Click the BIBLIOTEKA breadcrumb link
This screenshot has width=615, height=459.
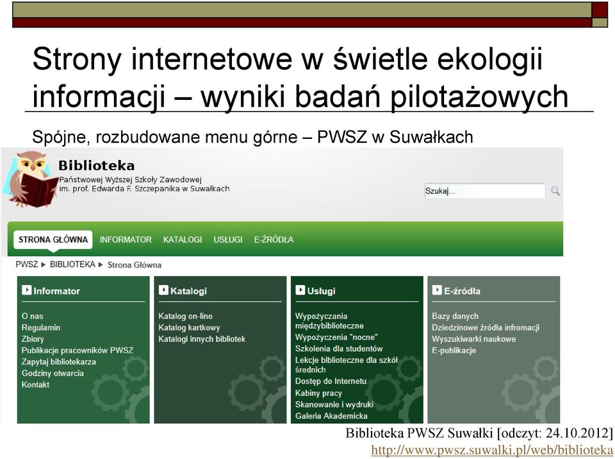pyautogui.click(x=72, y=264)
